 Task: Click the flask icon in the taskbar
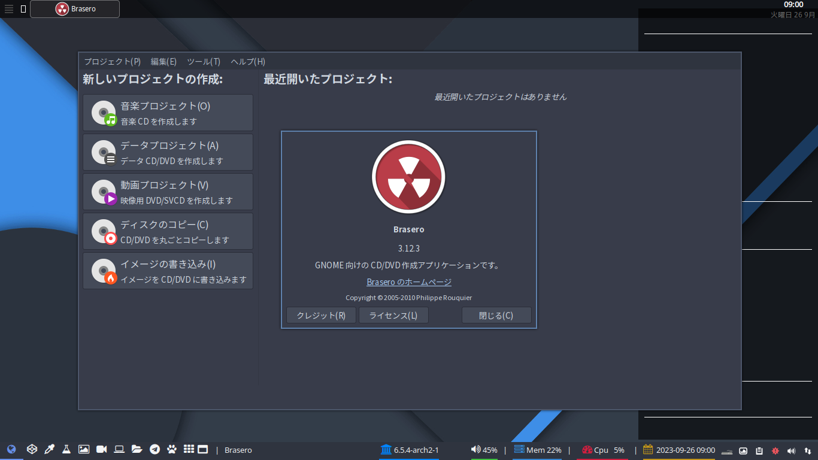pos(66,449)
